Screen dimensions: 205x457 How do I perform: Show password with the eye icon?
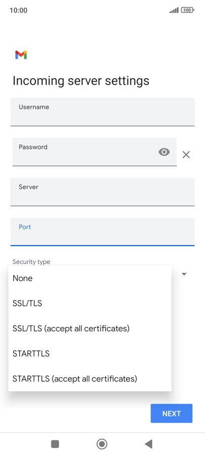coord(164,152)
